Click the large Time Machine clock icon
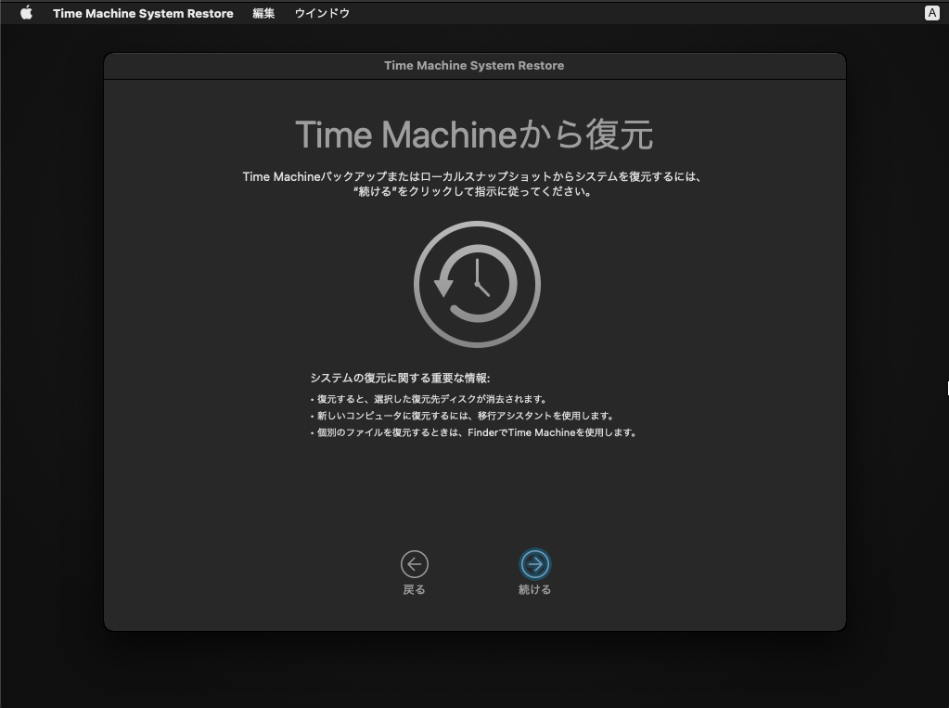The width and height of the screenshot is (949, 708). 477,284
